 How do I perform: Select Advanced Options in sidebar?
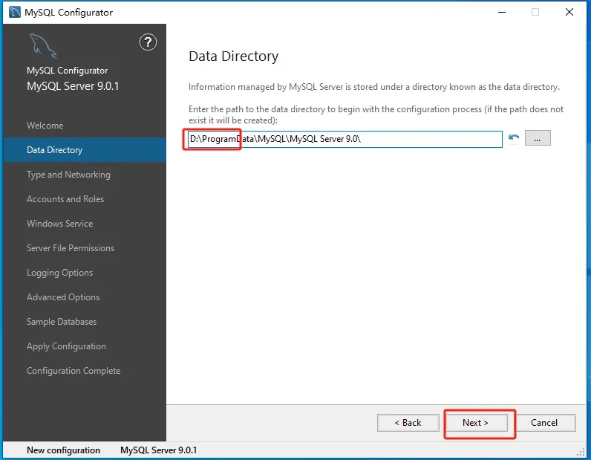coord(63,297)
